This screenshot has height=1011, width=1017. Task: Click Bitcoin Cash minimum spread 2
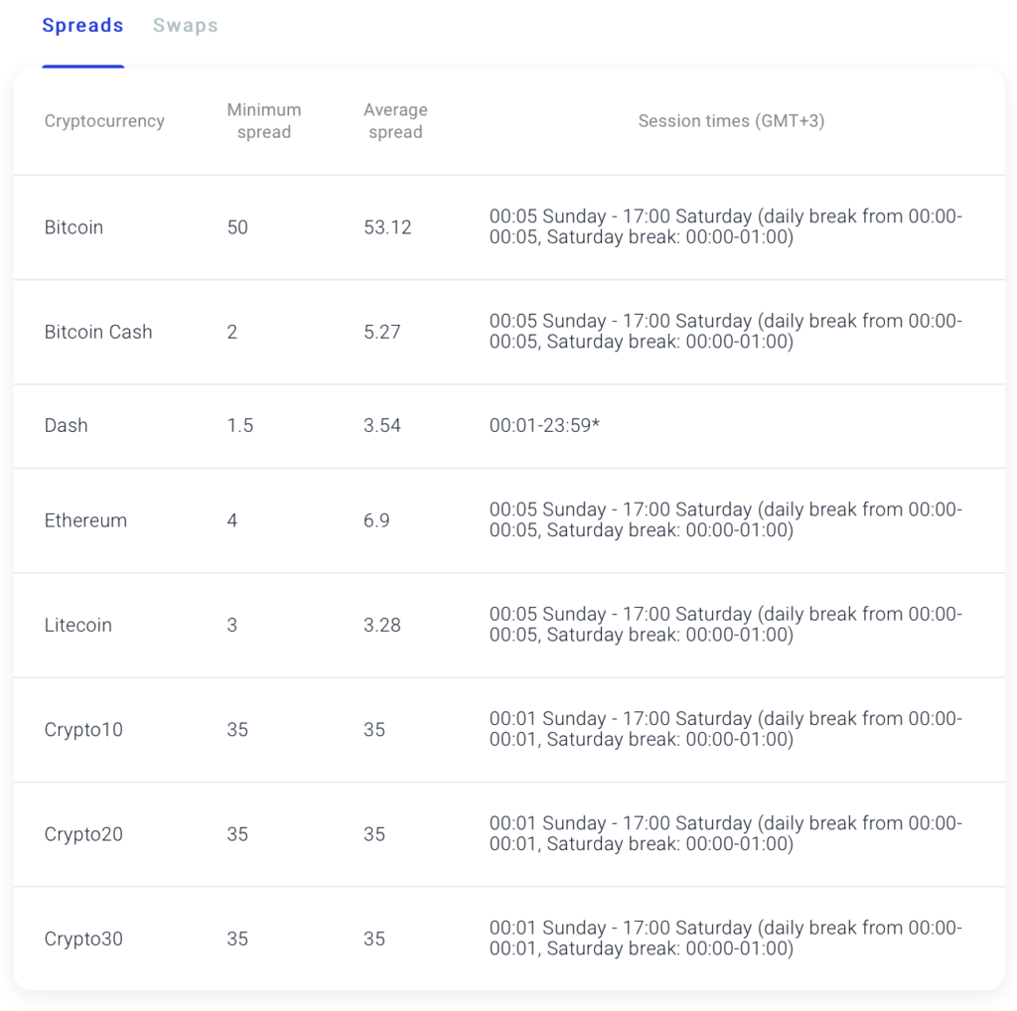pos(232,332)
